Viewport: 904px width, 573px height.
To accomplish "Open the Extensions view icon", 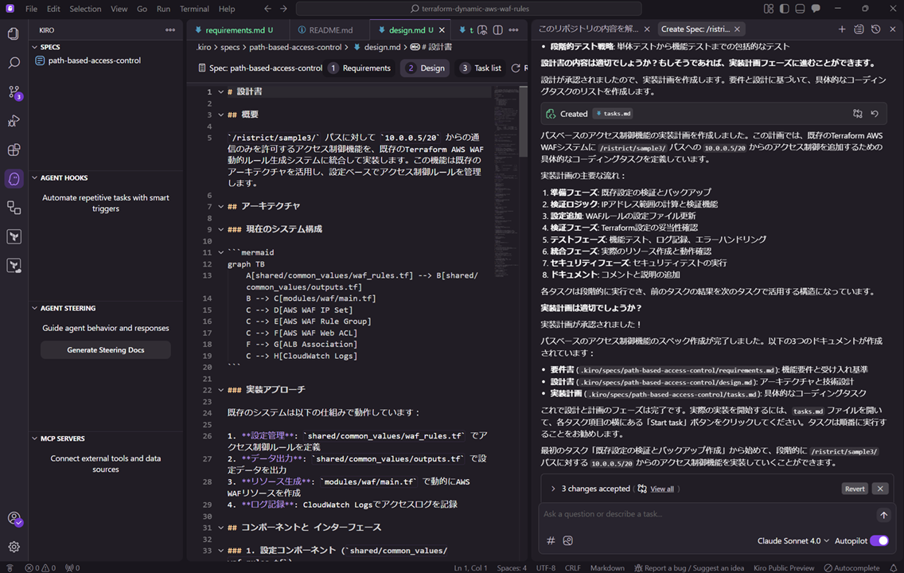I will [14, 150].
